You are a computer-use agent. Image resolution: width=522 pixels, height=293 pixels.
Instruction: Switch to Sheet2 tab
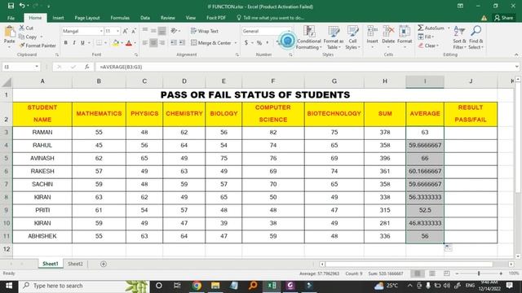(x=75, y=264)
